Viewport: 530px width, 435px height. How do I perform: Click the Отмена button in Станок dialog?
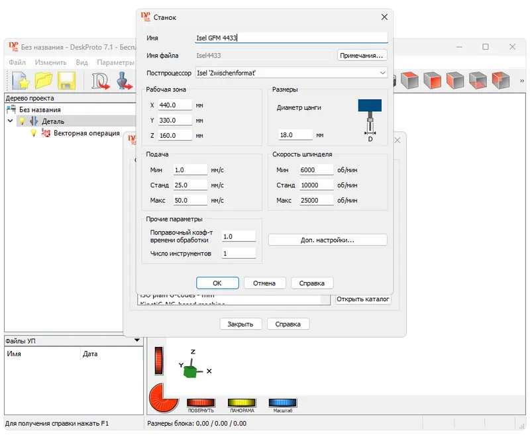(264, 283)
